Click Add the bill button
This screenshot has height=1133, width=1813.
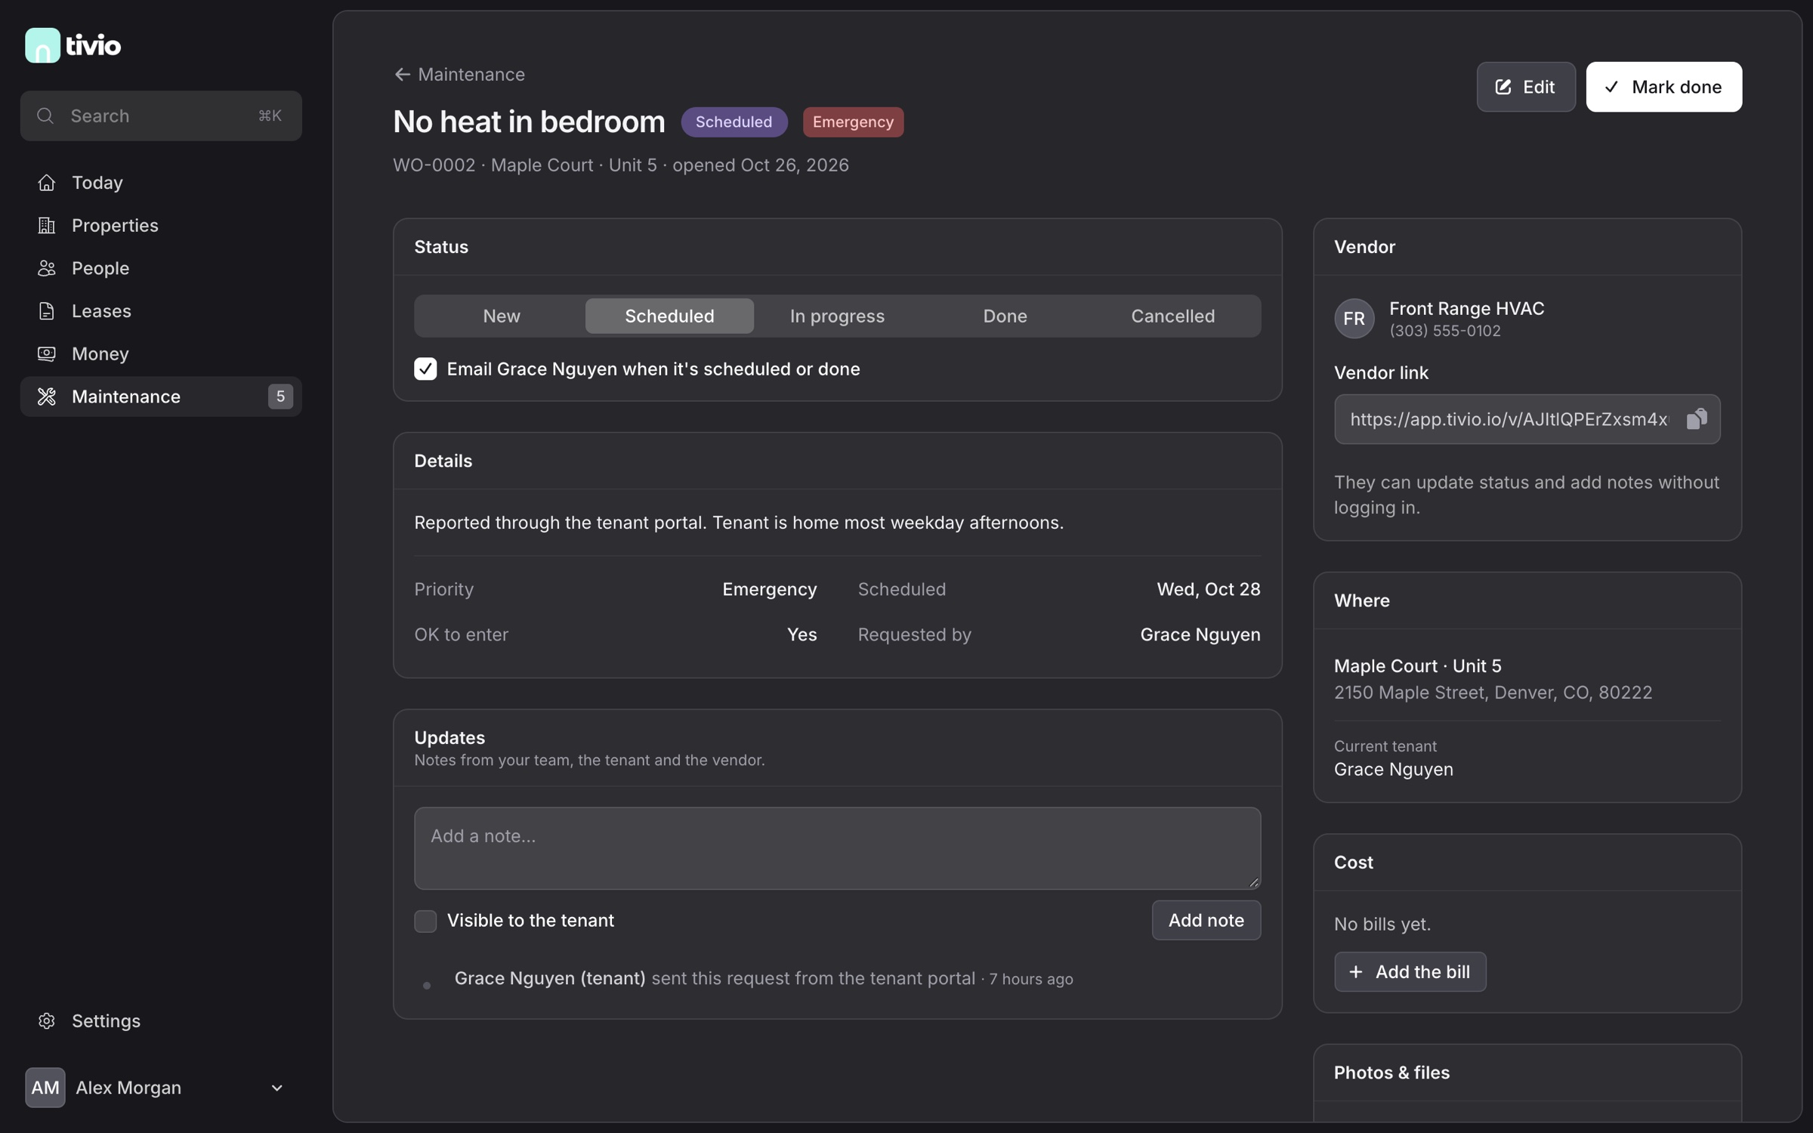pyautogui.click(x=1410, y=971)
